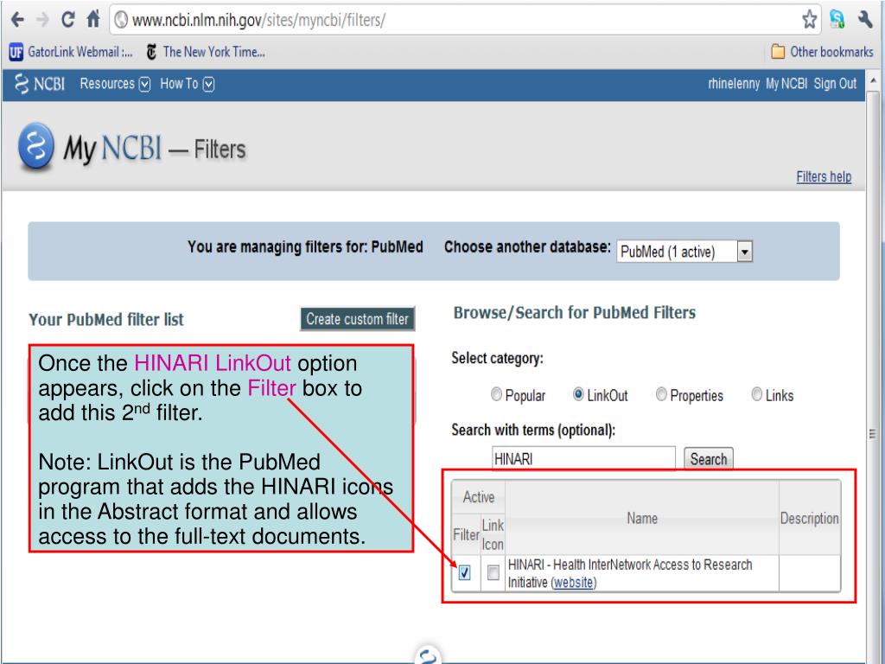Viewport: 885px width, 664px height.
Task: Click the Description column header
Action: point(809,519)
